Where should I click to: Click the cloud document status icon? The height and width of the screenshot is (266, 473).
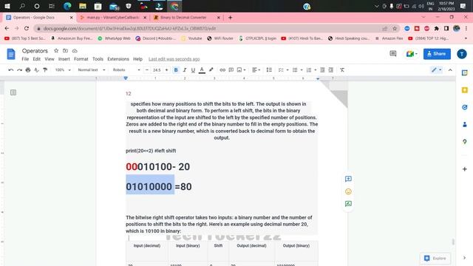click(x=75, y=51)
